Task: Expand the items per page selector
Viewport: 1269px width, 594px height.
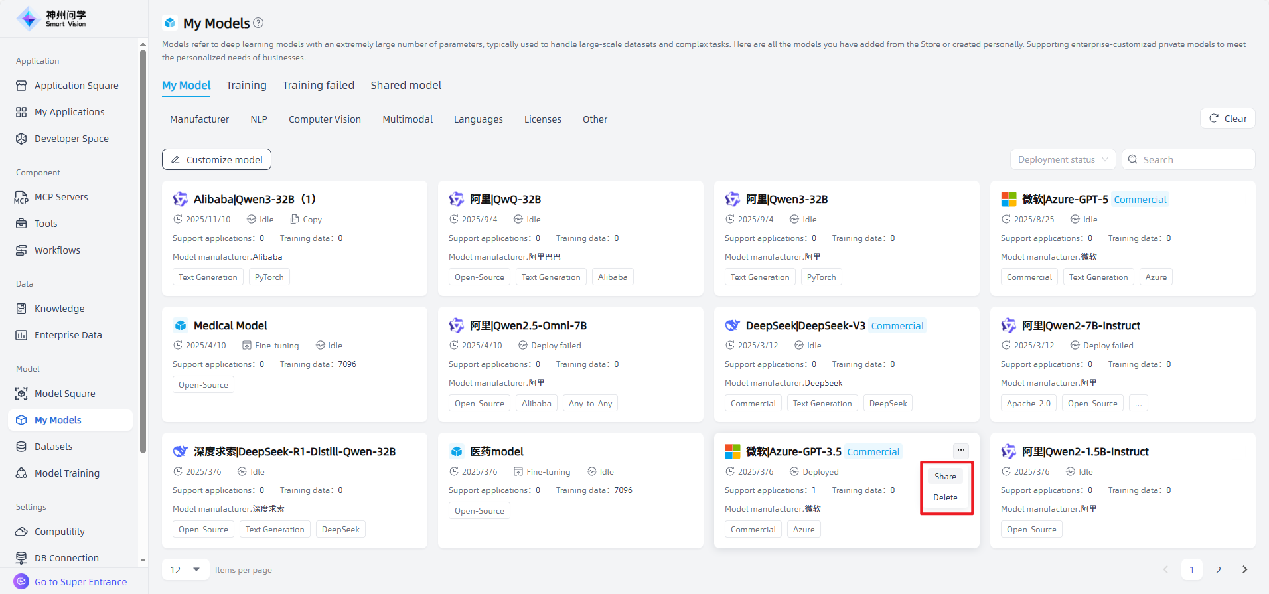Action: tap(185, 569)
